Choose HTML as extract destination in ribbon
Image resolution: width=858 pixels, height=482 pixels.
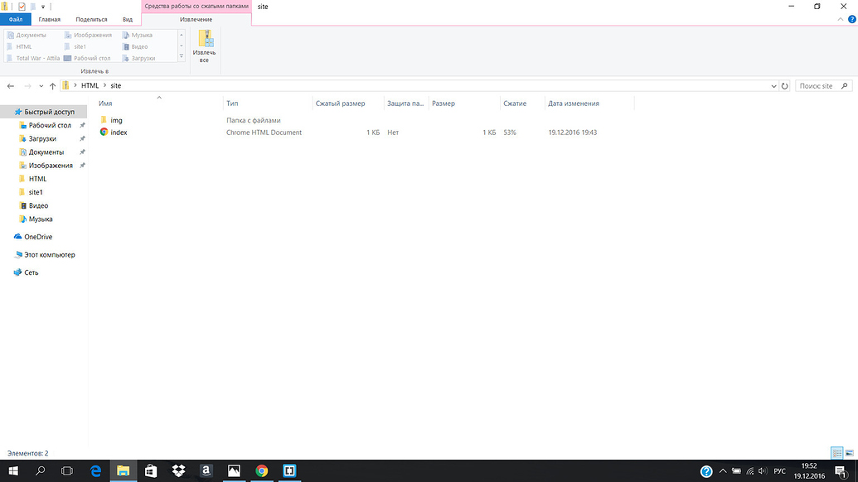(x=19, y=46)
